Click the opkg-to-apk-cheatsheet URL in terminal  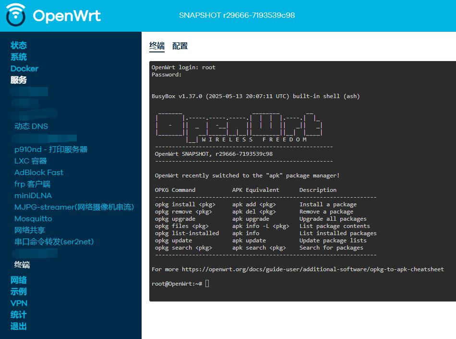pos(313,269)
